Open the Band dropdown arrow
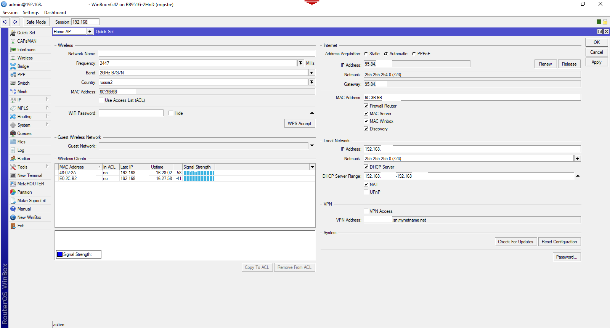The width and height of the screenshot is (610, 328). point(312,72)
